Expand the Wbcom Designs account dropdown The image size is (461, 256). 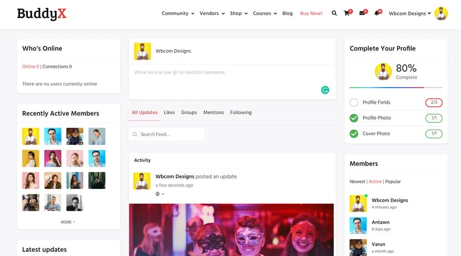coord(410,13)
